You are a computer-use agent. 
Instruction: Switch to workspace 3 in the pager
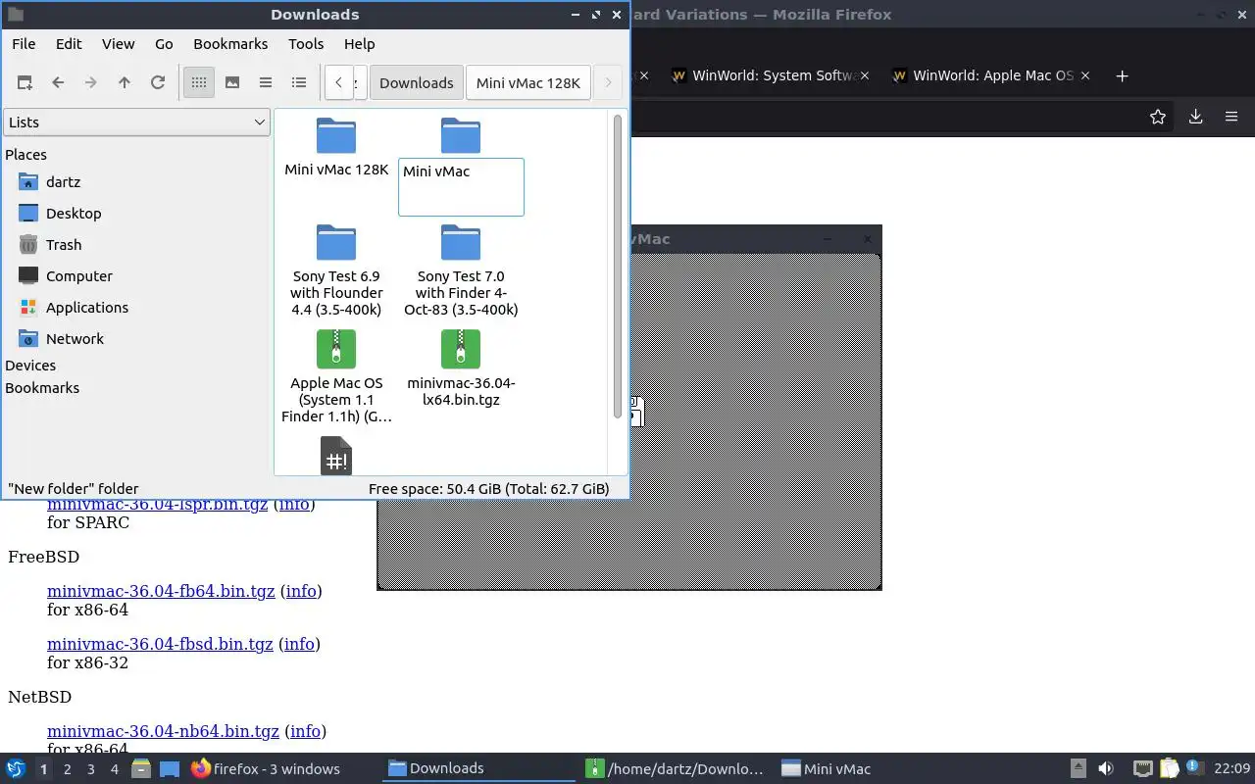[90, 769]
